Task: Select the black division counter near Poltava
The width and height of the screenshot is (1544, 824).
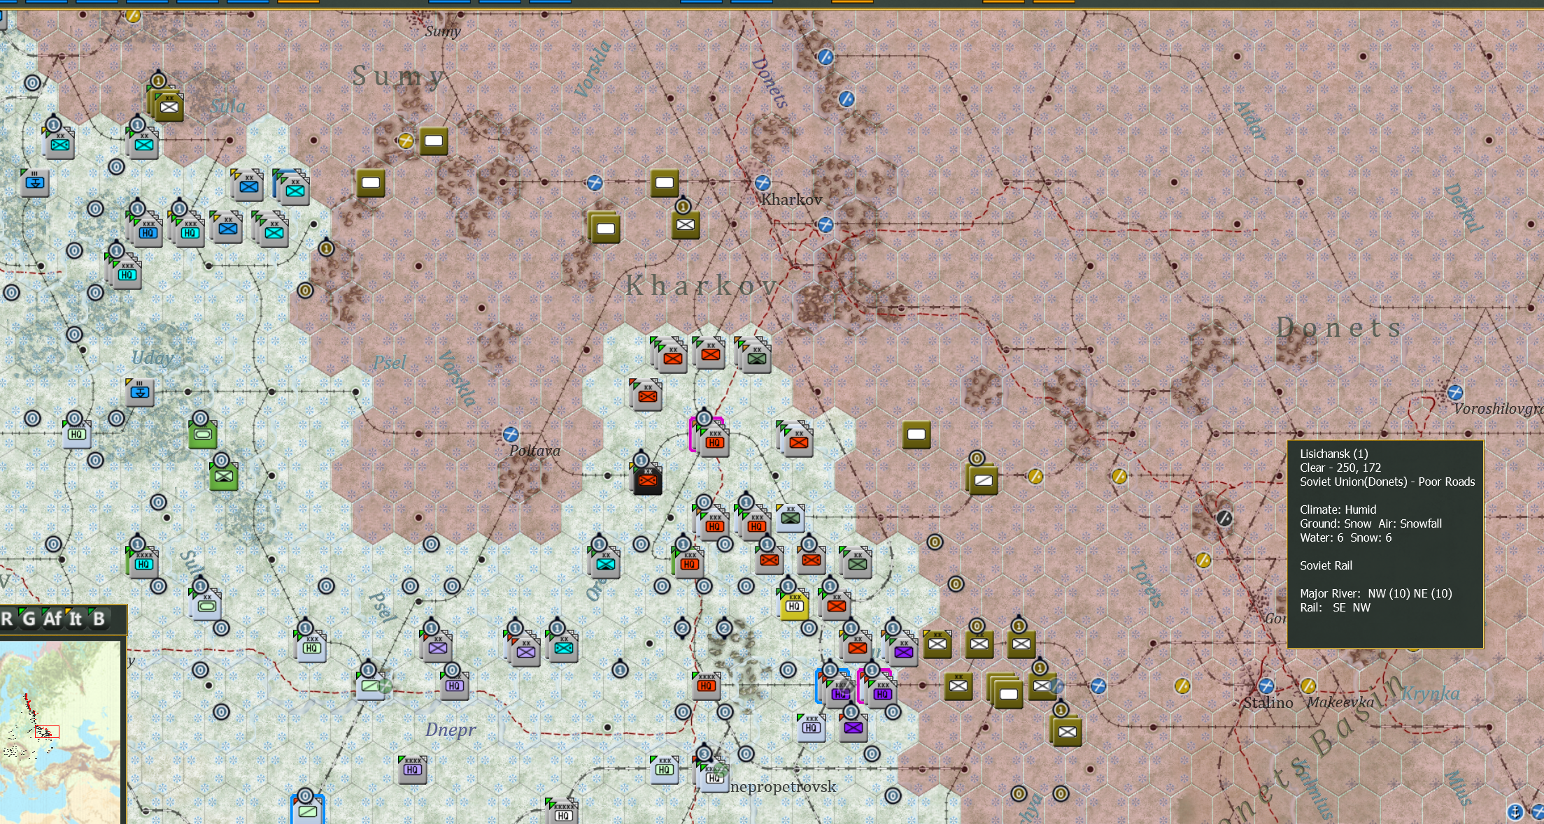Action: [x=648, y=480]
